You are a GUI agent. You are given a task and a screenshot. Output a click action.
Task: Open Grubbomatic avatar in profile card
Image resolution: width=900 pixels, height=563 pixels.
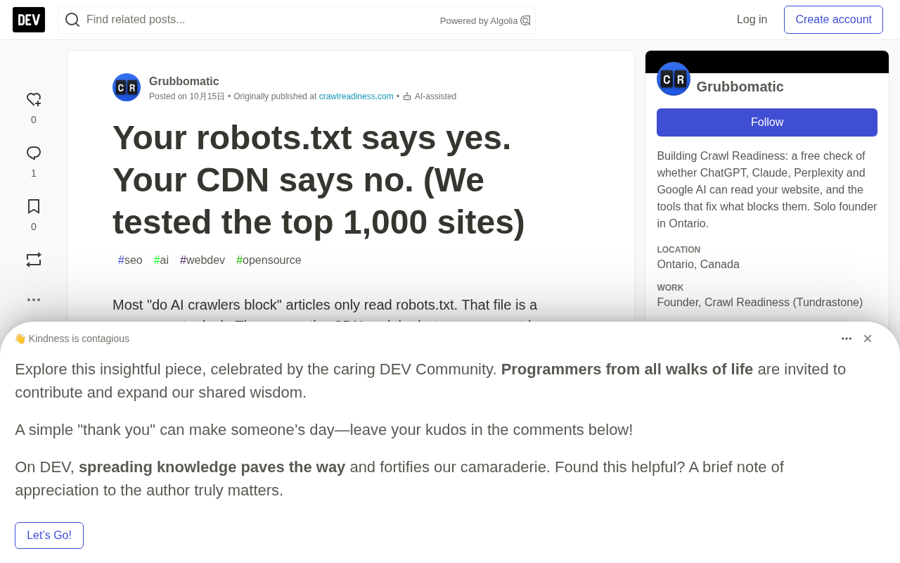(x=674, y=79)
